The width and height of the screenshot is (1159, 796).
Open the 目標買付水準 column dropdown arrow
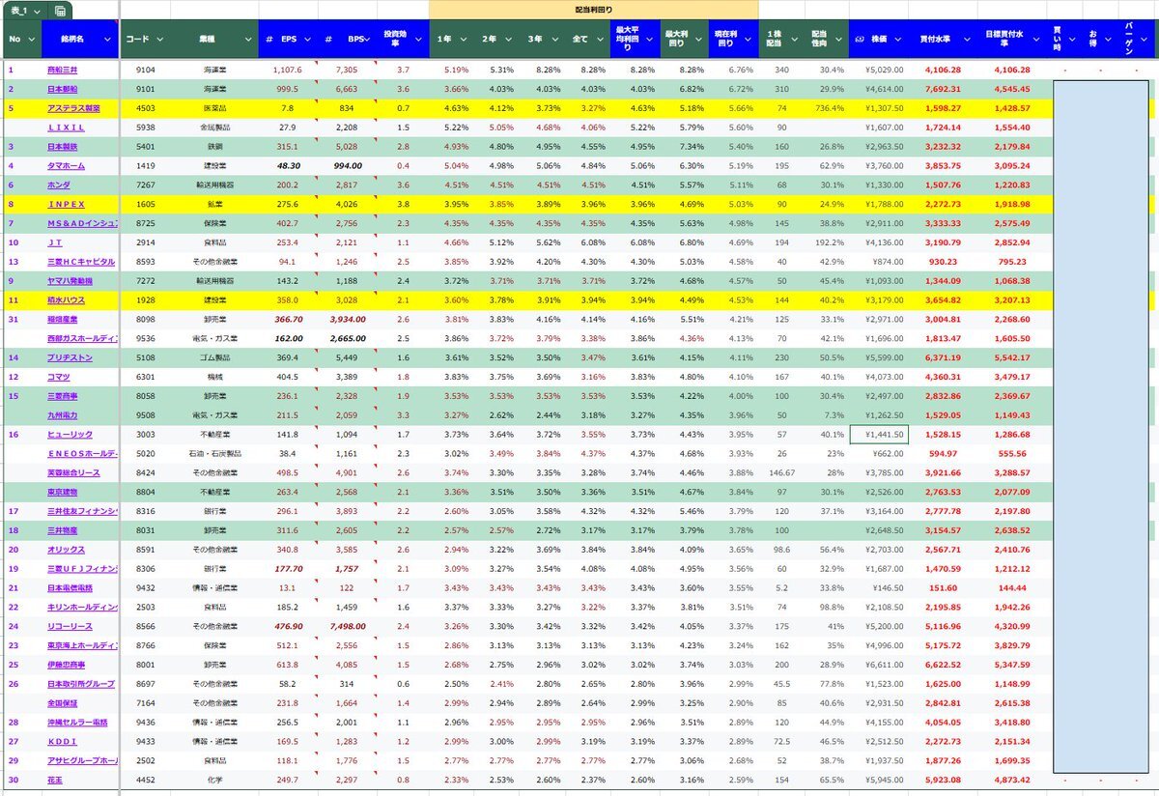[x=1036, y=40]
